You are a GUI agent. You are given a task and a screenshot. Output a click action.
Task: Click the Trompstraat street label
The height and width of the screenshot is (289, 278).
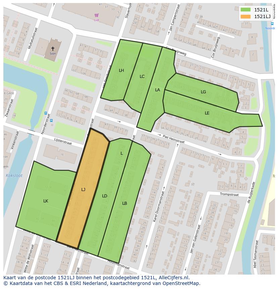tap(229, 194)
